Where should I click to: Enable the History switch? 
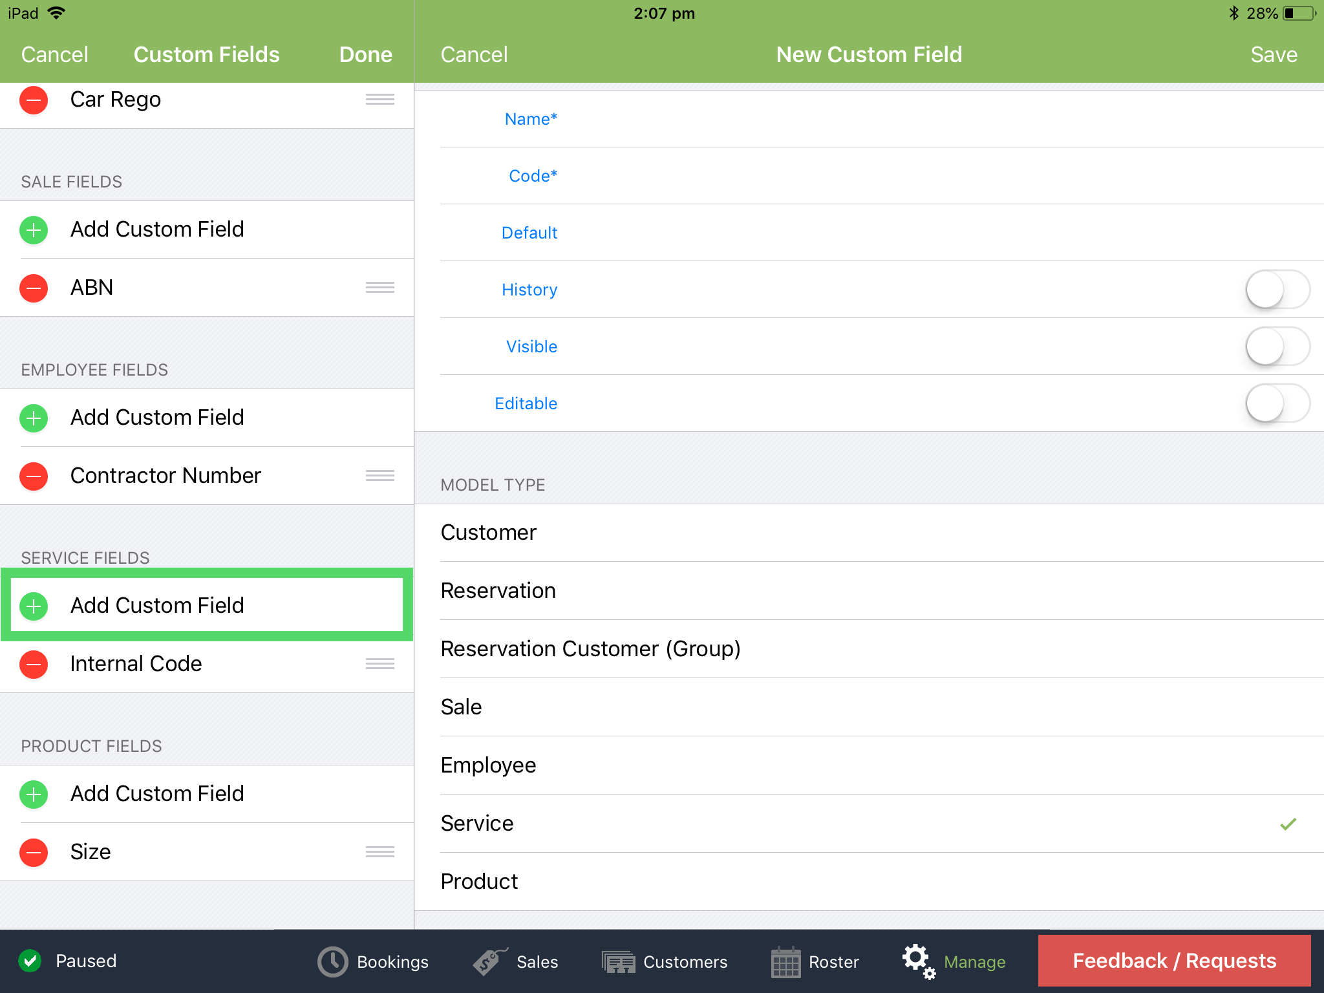click(x=1277, y=290)
